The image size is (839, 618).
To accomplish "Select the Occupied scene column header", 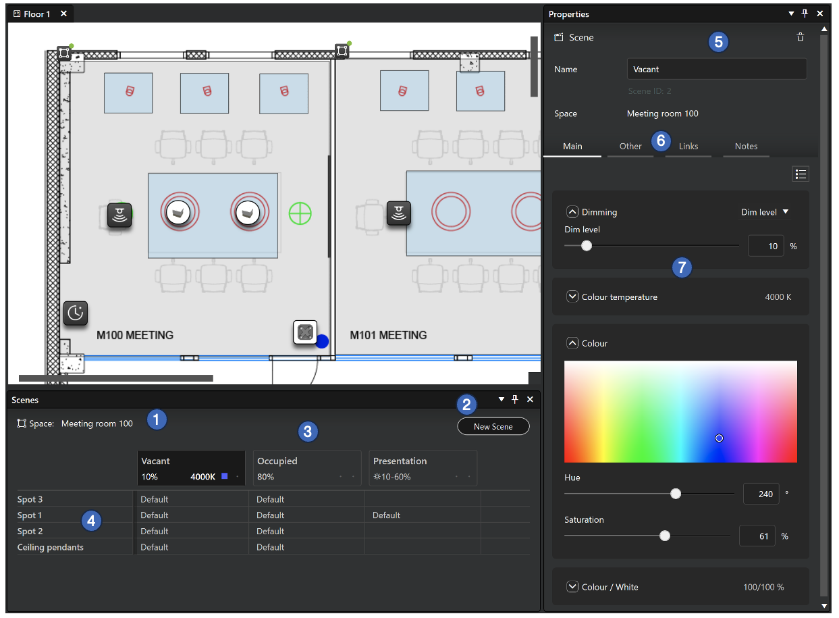I will 307,467.
